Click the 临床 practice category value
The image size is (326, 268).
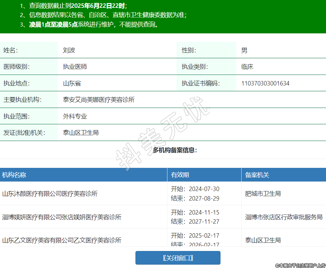(x=247, y=67)
